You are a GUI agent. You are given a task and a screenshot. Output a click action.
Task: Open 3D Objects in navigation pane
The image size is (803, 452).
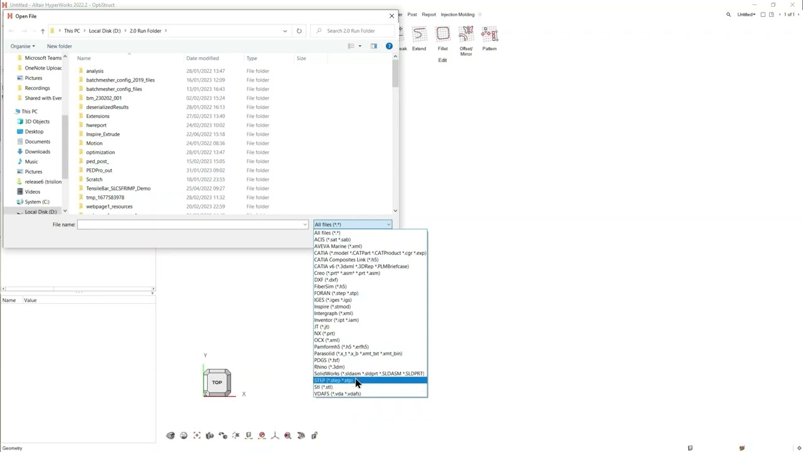coord(37,121)
